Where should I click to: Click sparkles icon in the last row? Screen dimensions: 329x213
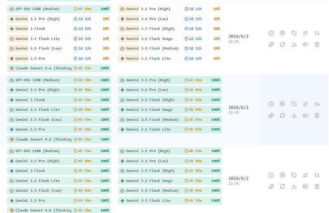pyautogui.click(x=271, y=186)
